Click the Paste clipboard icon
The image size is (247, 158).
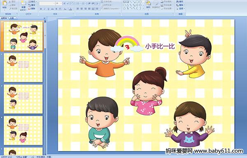click(x=5, y=4)
